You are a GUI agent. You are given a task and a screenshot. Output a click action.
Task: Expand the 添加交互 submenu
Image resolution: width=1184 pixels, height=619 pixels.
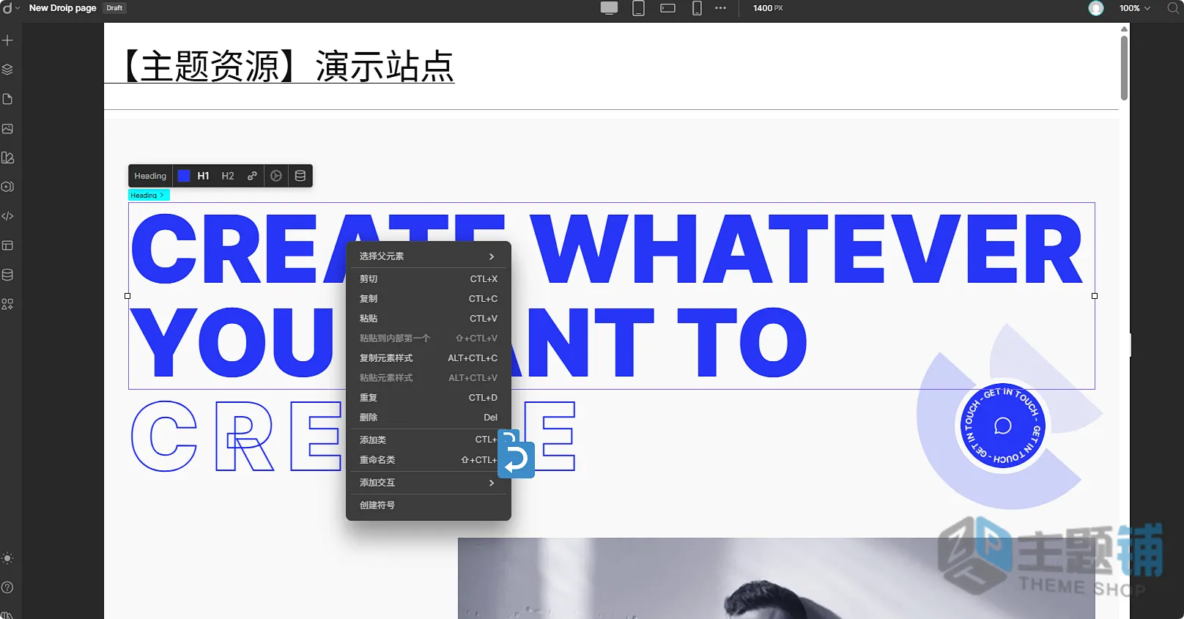(428, 483)
